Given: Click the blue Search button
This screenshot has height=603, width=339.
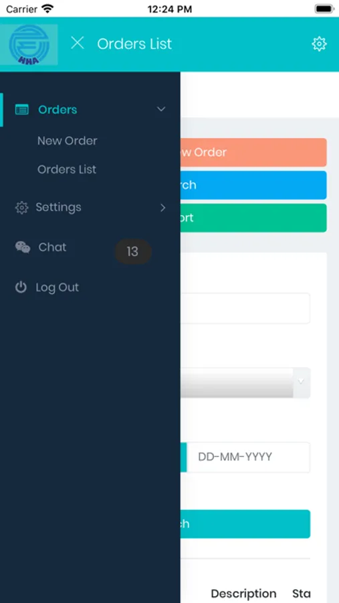Looking at the screenshot, I should coord(253,185).
